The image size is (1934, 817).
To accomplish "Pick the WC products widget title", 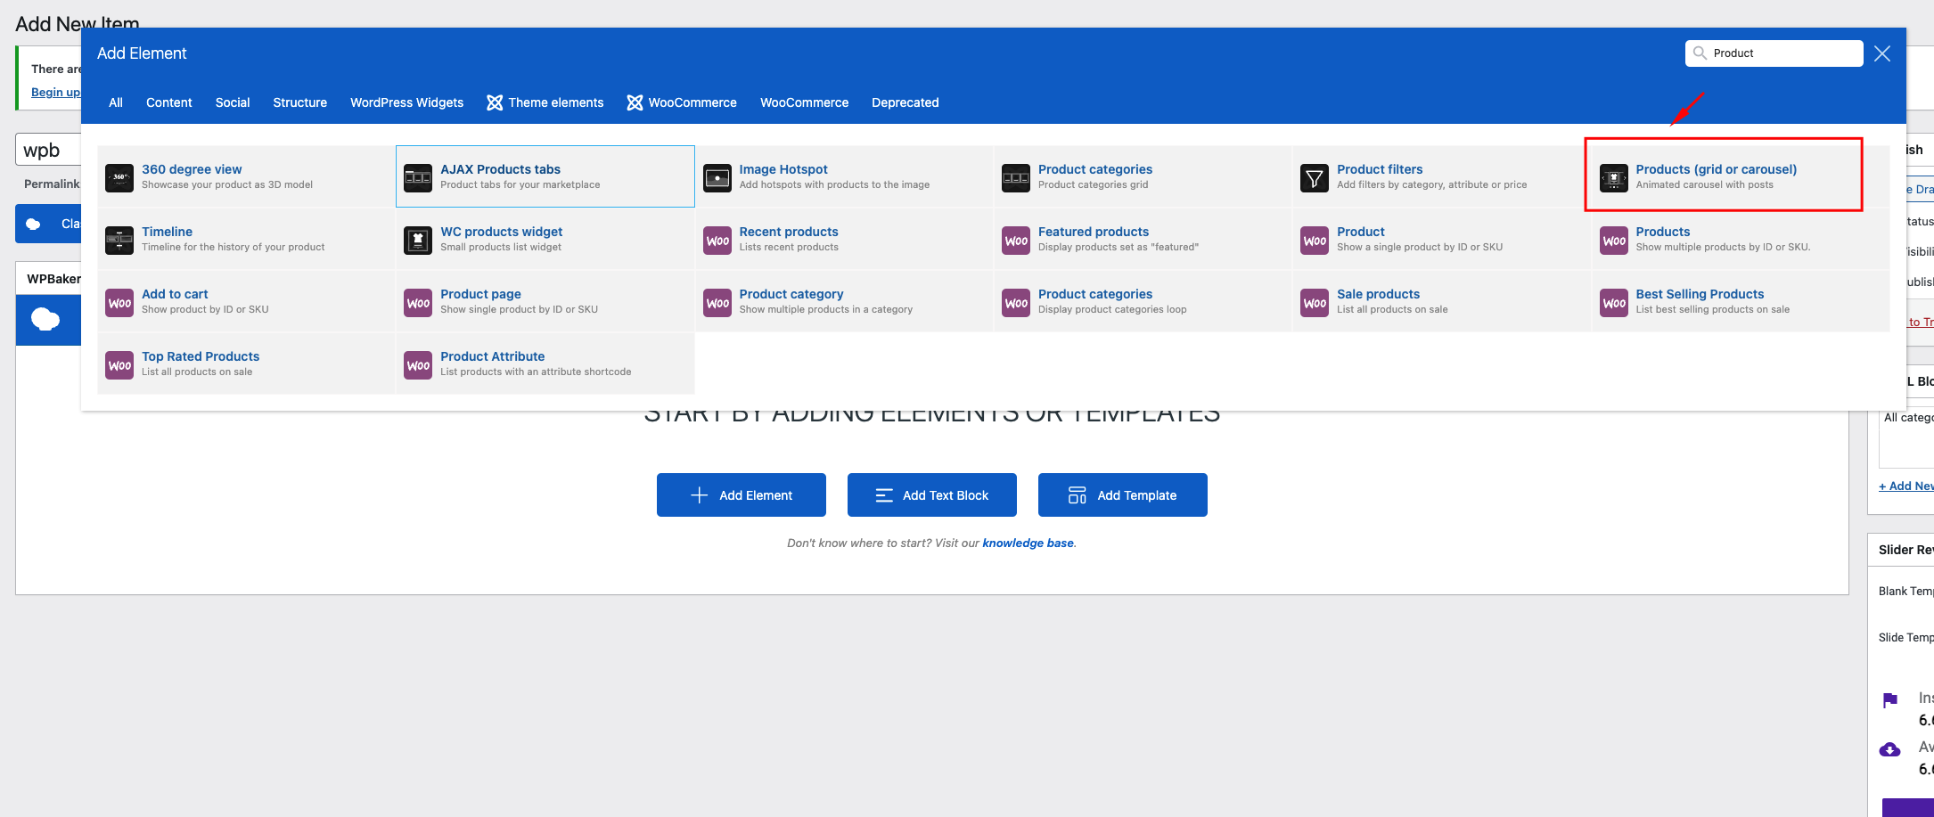I will click(501, 232).
